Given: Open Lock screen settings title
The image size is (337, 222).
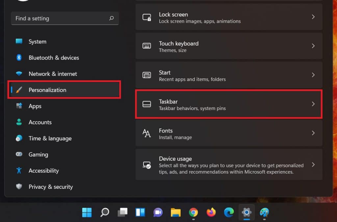Looking at the screenshot, I should click(x=173, y=14).
